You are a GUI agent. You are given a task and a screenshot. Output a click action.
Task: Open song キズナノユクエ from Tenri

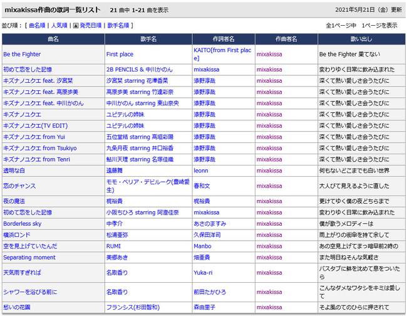click(x=36, y=159)
